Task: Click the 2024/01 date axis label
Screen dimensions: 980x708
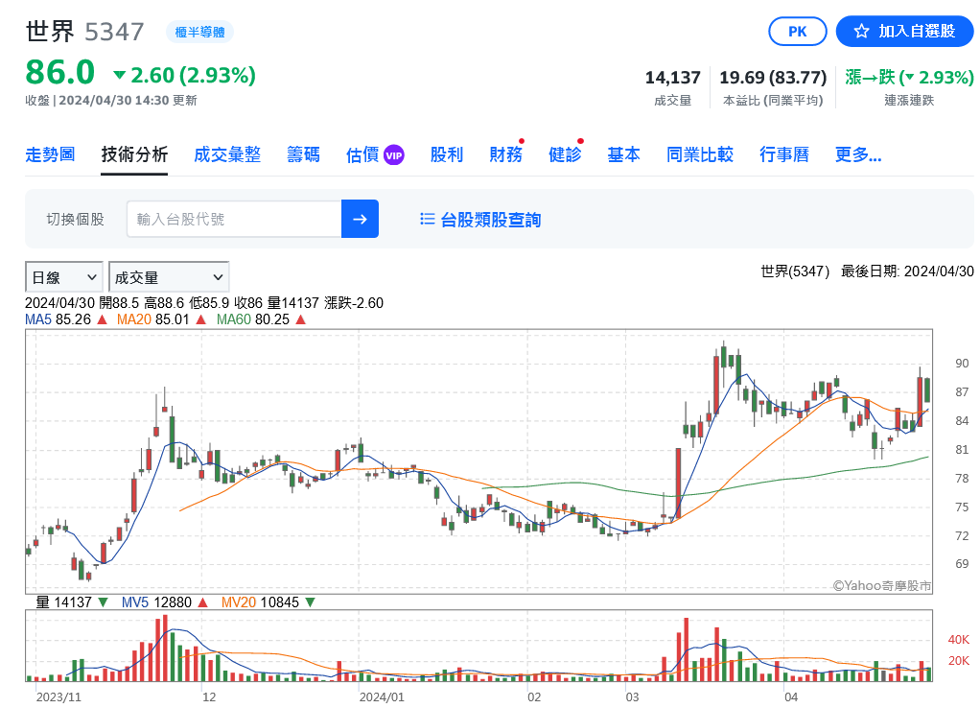Action: pyautogui.click(x=382, y=696)
